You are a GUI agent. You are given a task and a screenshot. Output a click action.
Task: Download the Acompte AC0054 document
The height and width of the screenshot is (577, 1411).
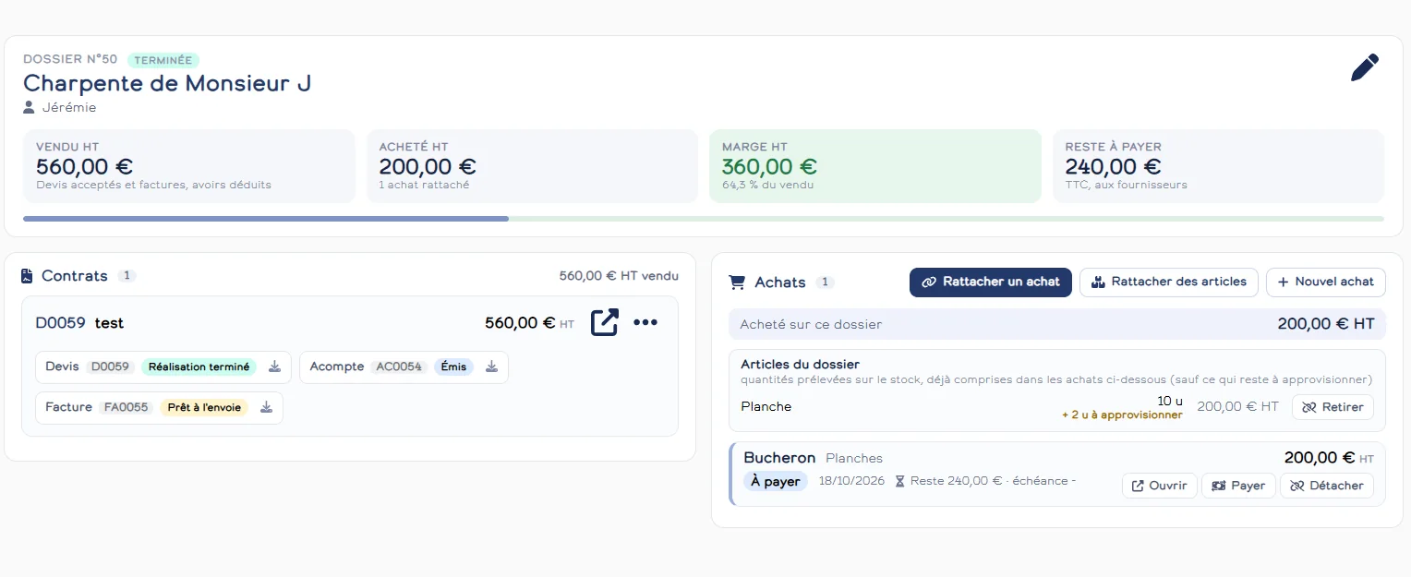coord(491,367)
